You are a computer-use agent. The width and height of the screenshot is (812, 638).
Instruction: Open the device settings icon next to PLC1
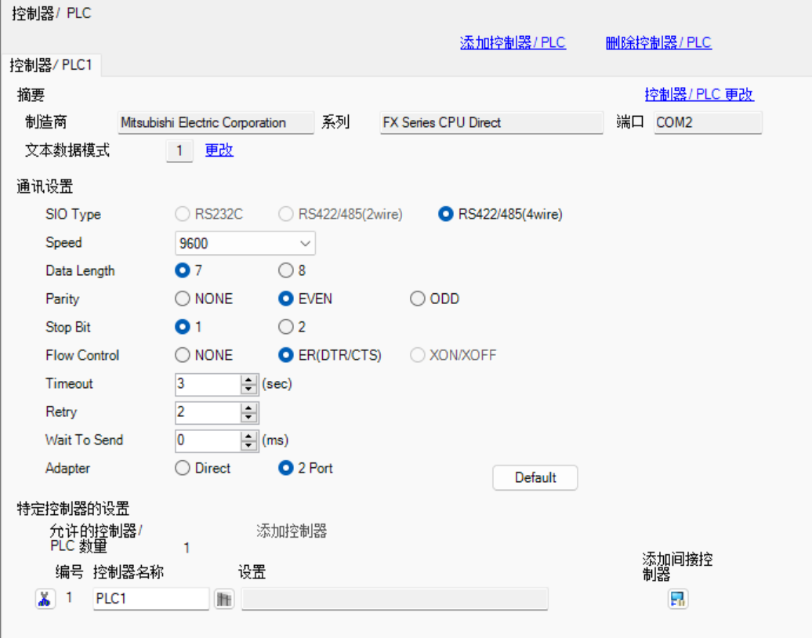[x=224, y=599]
